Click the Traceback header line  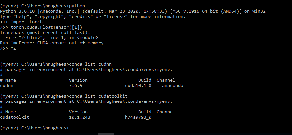click(45, 33)
